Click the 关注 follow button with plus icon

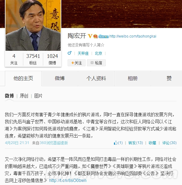coord(77,63)
